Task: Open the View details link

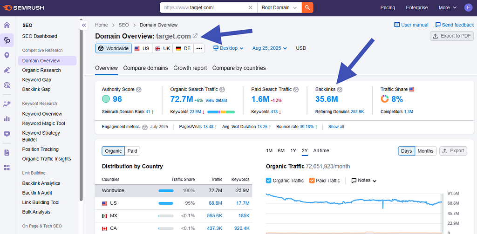Action: 216,100
